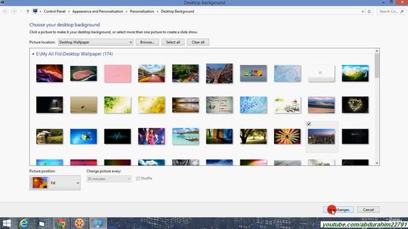Collapse the Desktop Wallpaper folder group
408x229 pixels.
tap(33, 54)
